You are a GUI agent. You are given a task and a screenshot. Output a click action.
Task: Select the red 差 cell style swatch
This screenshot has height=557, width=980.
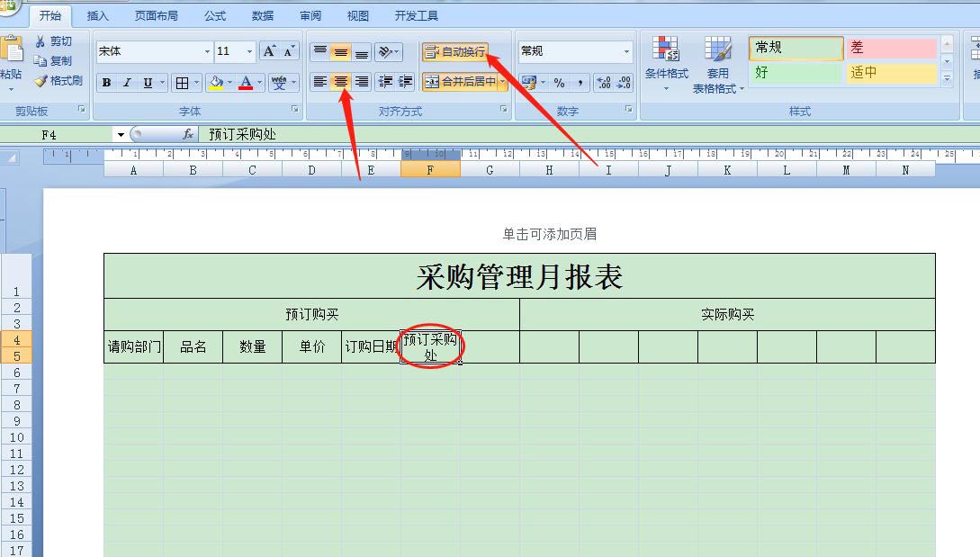click(x=890, y=48)
